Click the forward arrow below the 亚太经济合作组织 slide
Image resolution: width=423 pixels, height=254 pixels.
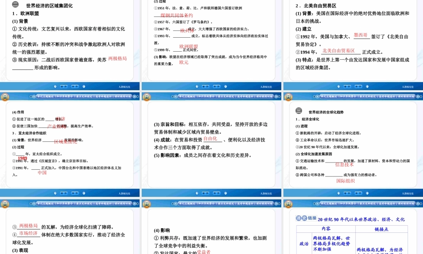coord(84,193)
